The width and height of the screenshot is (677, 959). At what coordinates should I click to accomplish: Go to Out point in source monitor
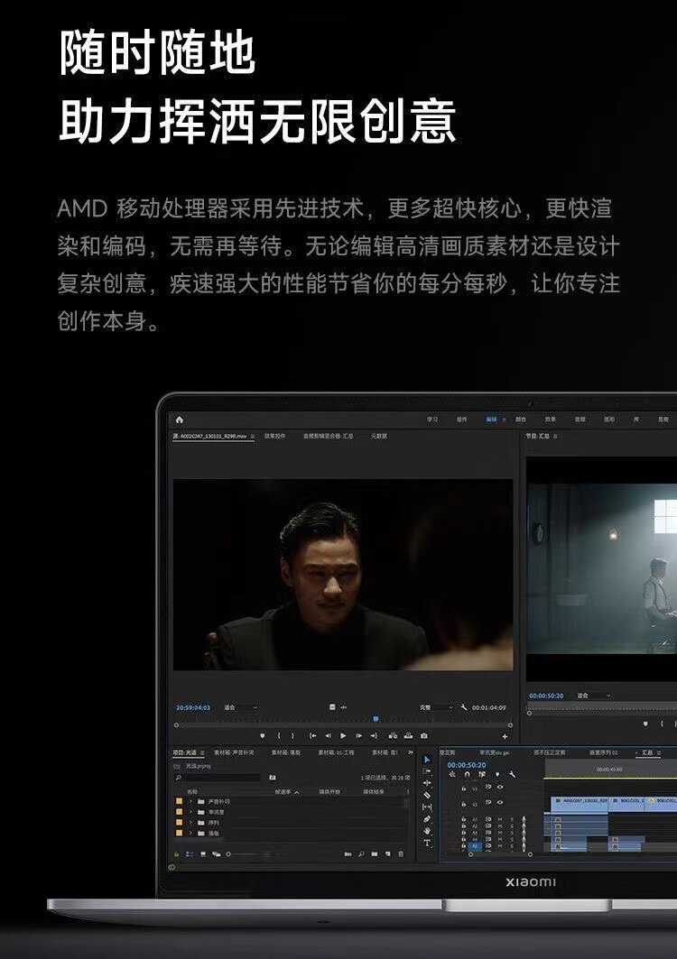pos(374,736)
